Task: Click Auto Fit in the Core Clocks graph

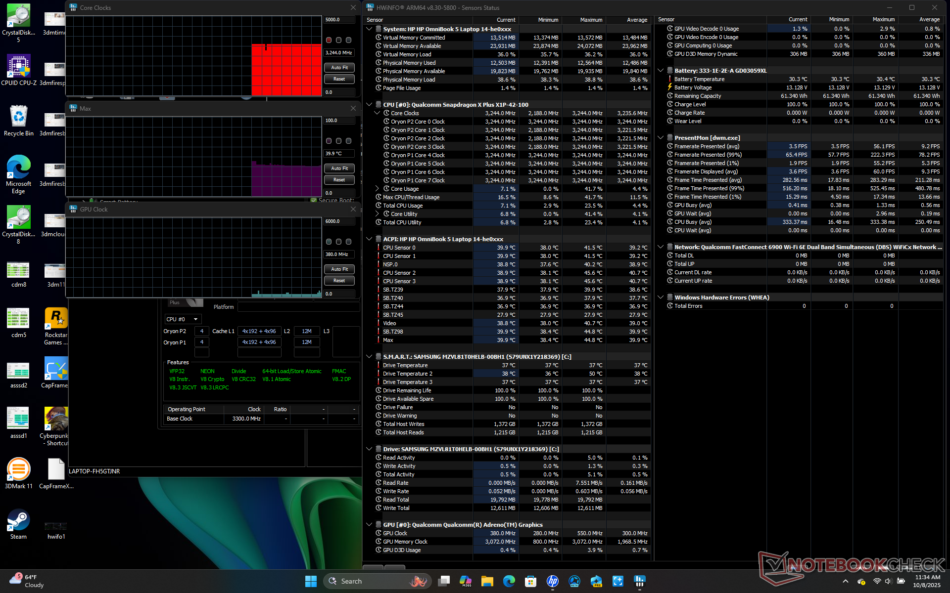Action: coord(339,68)
